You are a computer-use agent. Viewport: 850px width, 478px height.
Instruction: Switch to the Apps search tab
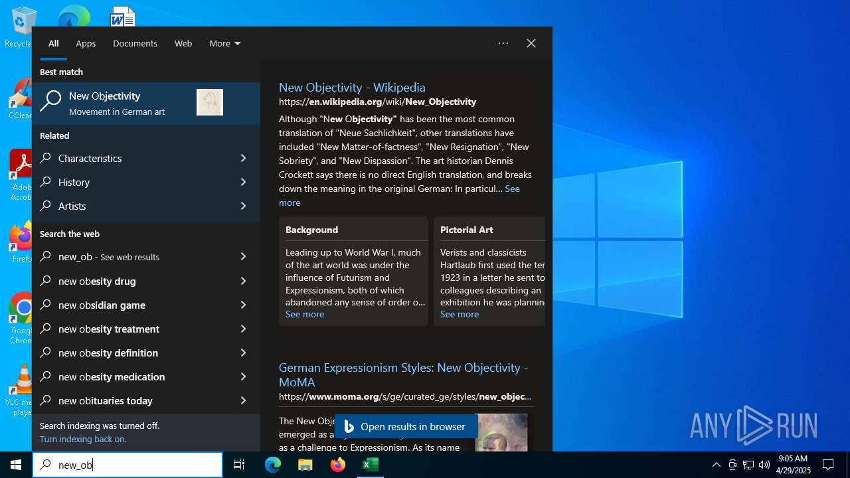tap(86, 43)
